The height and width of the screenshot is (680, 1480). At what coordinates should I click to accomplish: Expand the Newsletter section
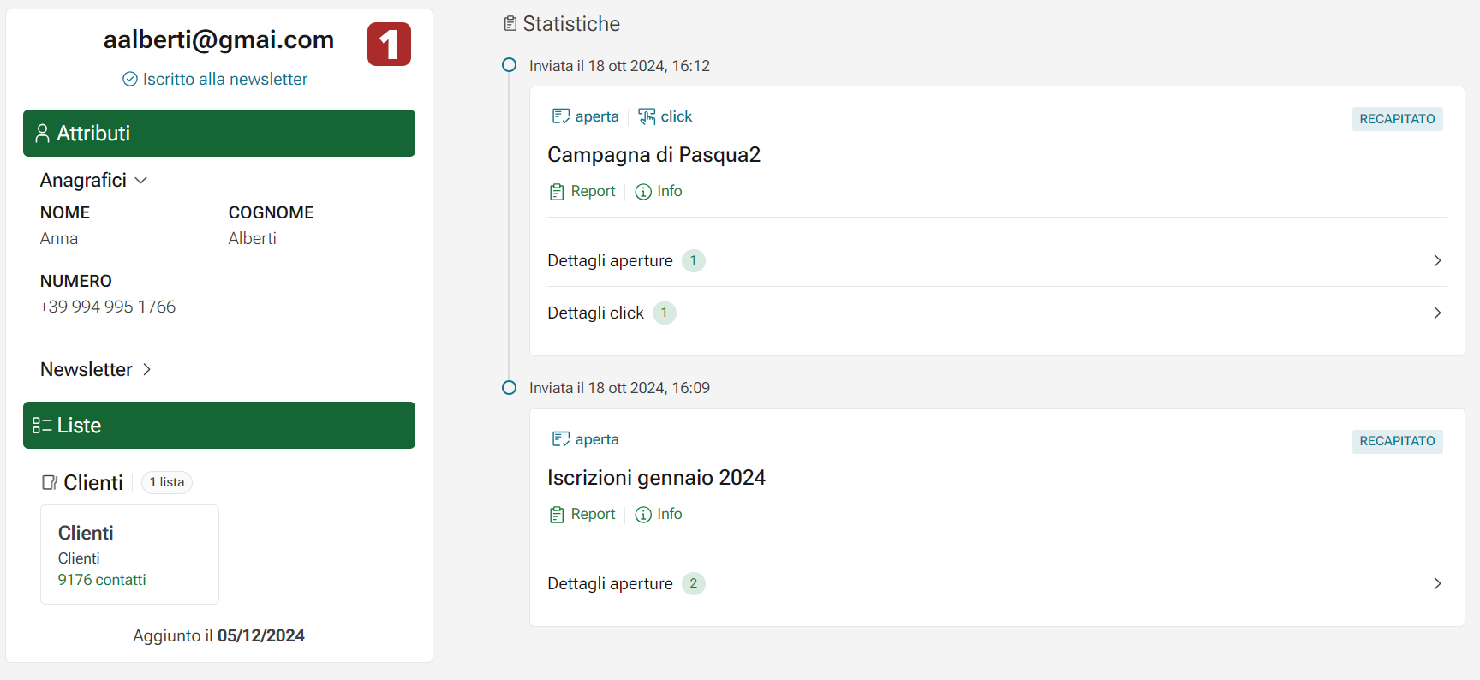146,369
